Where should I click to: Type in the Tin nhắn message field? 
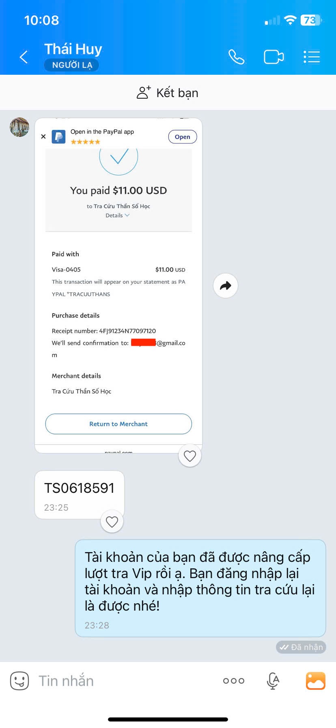click(x=122, y=680)
